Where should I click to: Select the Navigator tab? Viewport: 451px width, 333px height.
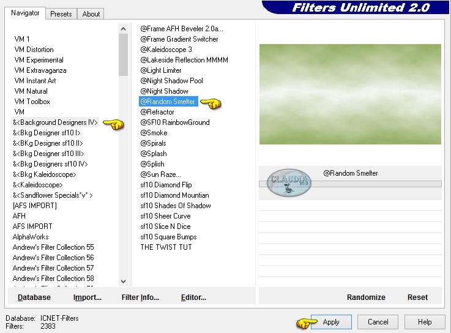[25, 13]
